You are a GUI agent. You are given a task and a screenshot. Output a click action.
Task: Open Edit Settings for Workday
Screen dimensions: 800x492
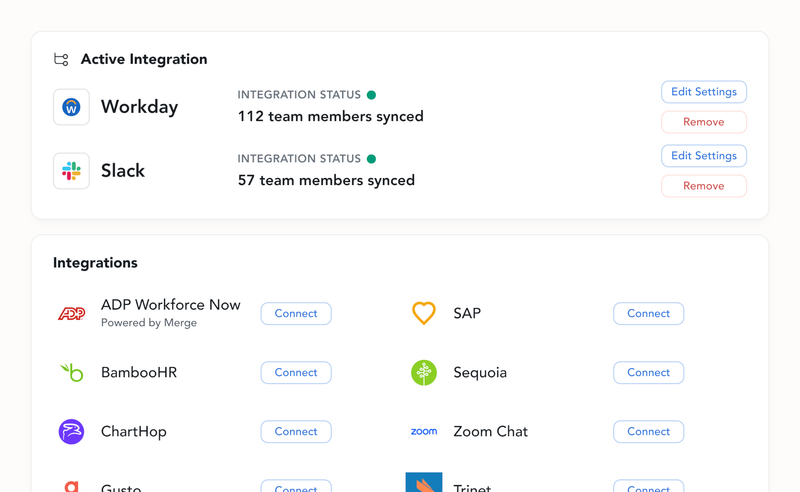coord(704,92)
